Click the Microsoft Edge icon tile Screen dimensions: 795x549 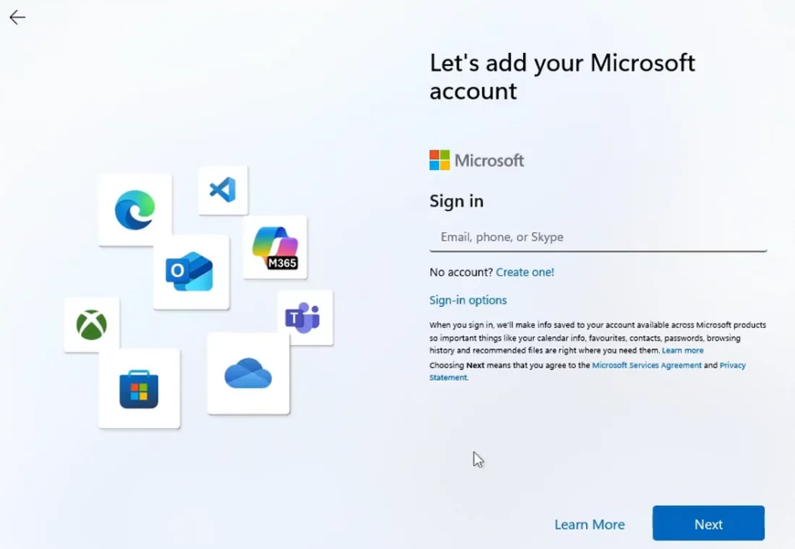click(x=135, y=210)
